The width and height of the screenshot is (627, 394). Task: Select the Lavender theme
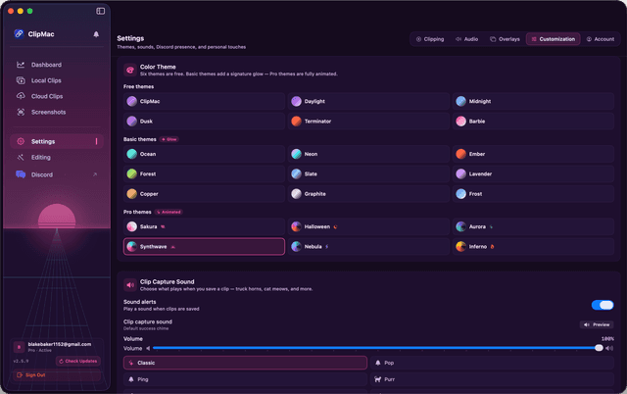[533, 174]
